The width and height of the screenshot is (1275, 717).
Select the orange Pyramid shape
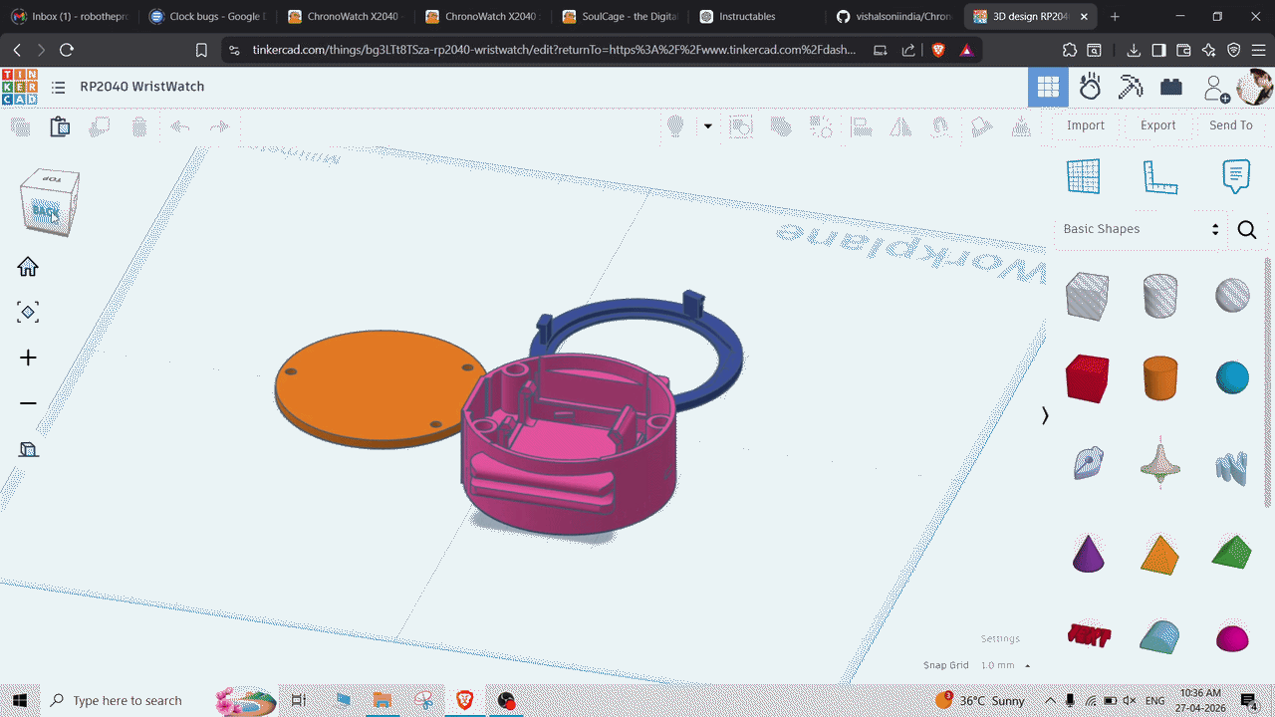tap(1160, 555)
